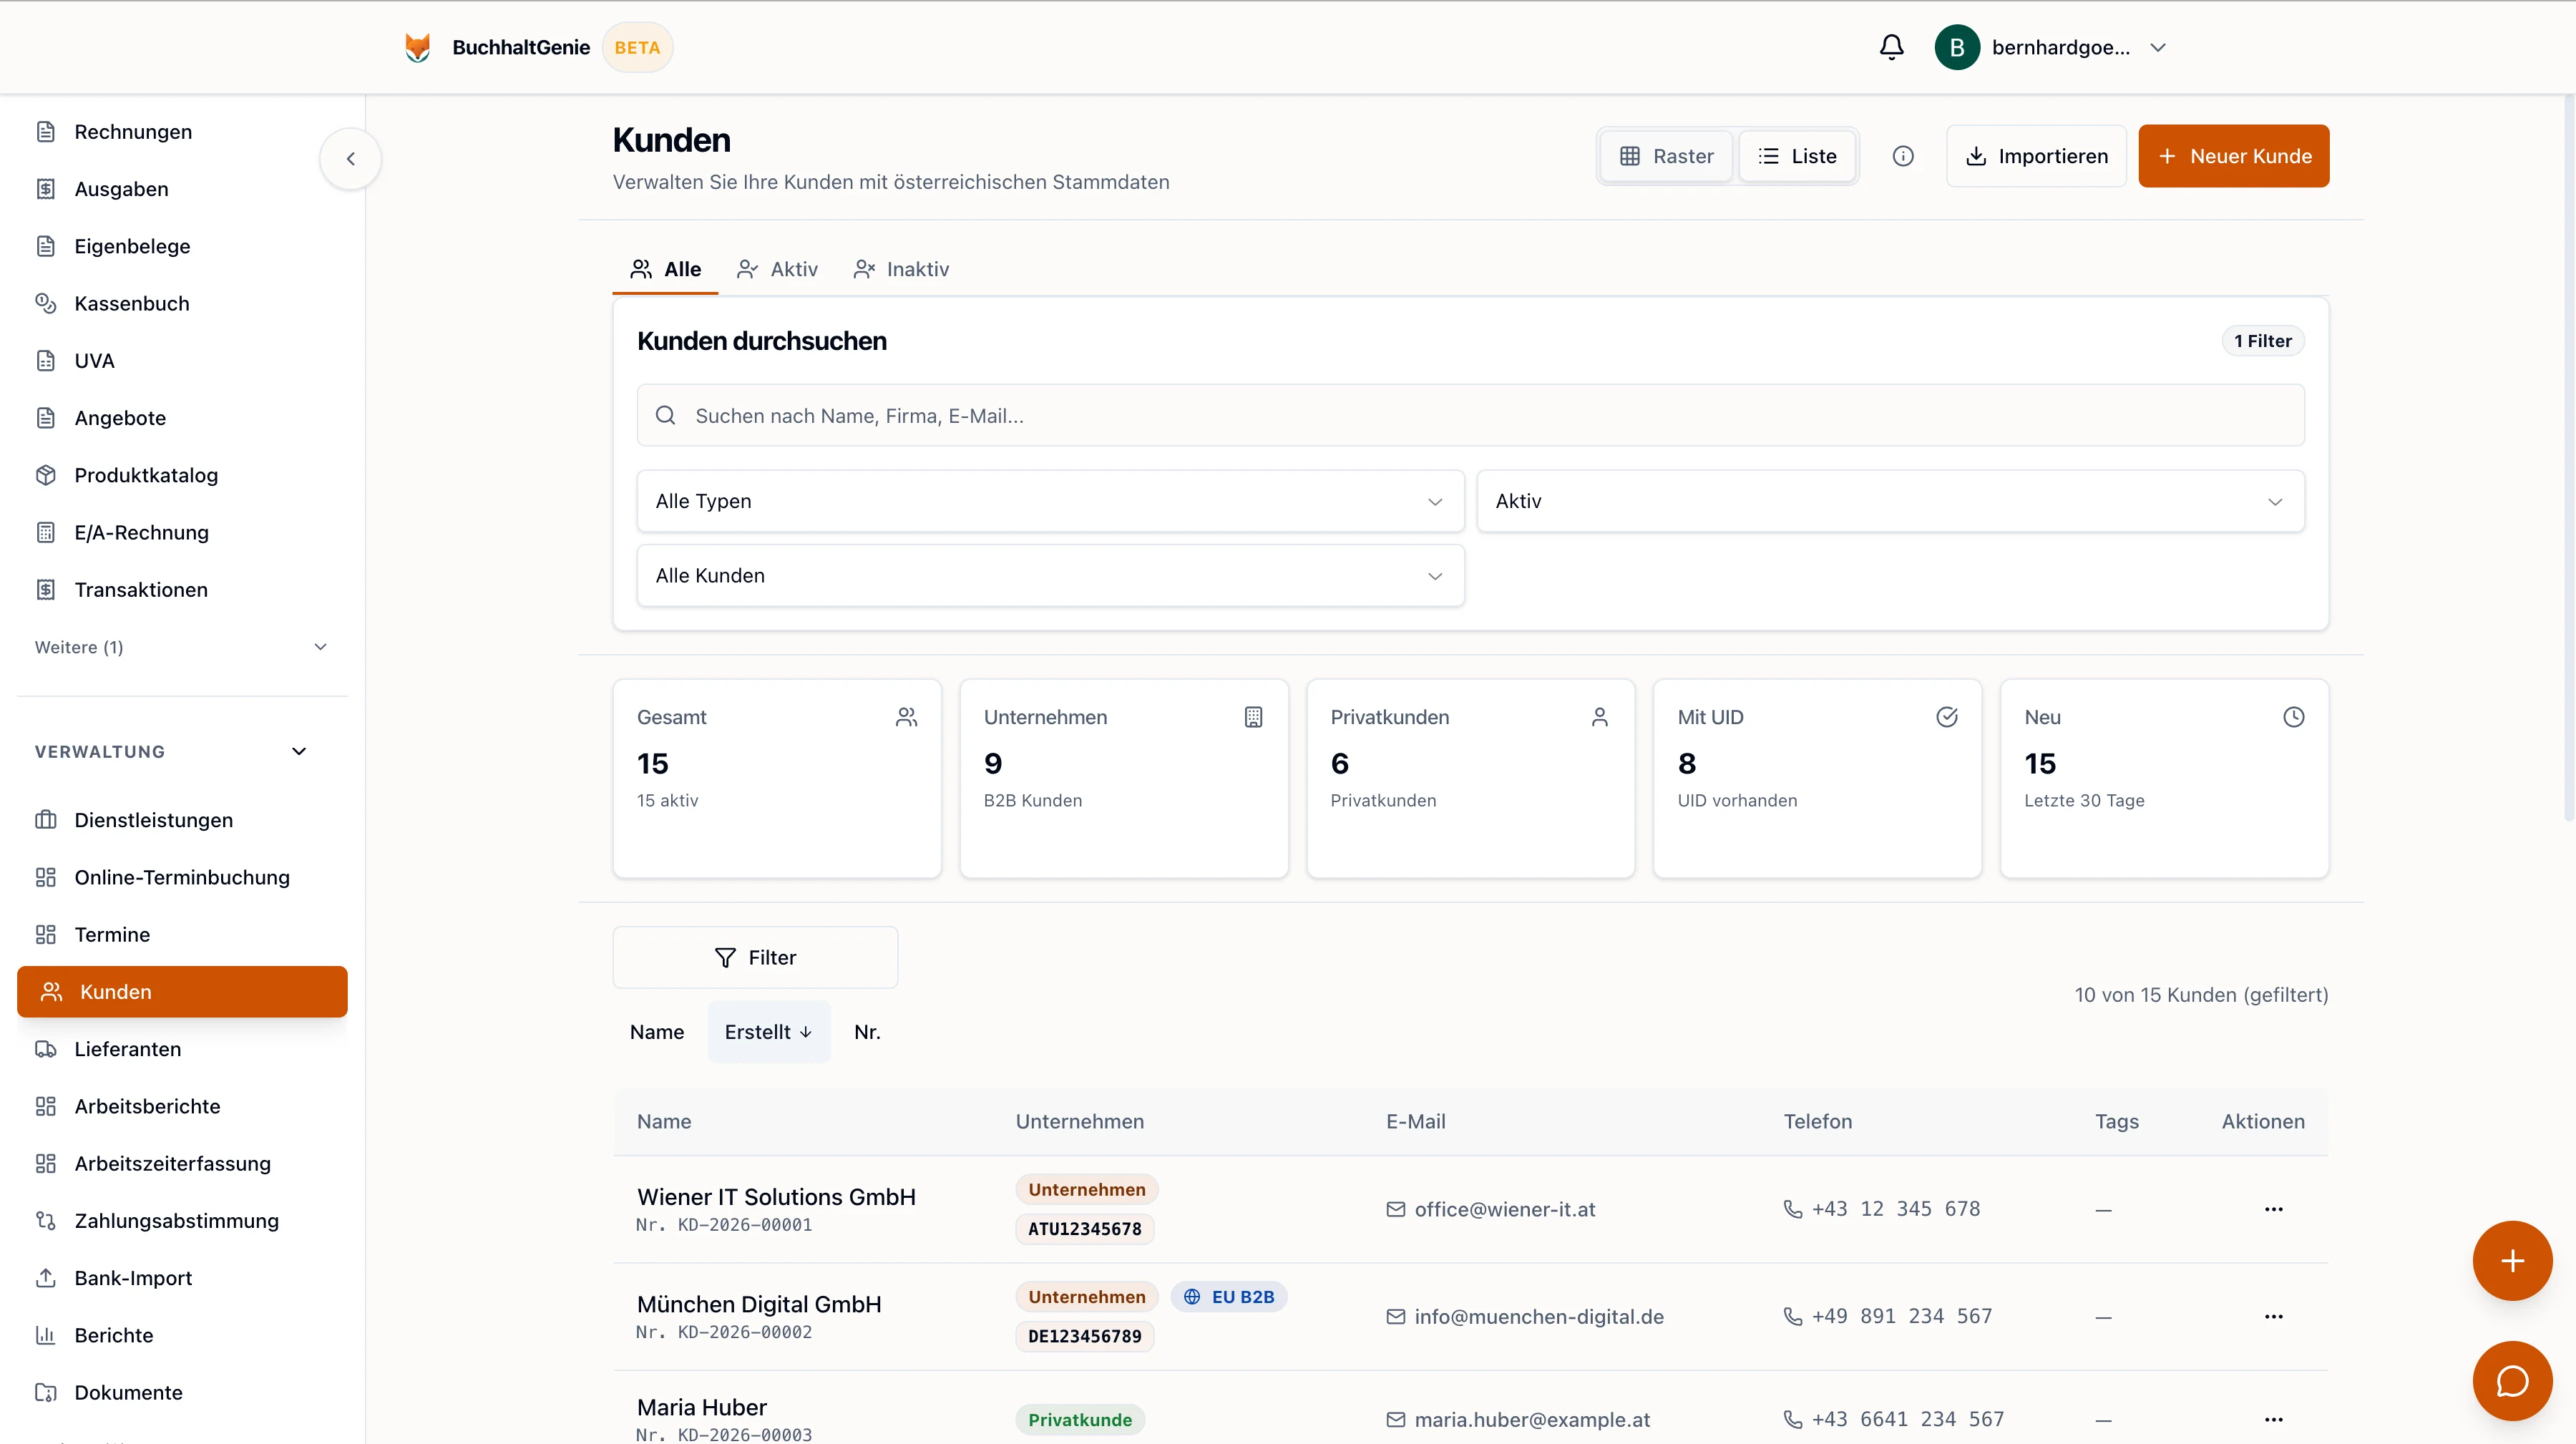This screenshot has height=1444, width=2576.
Task: Click the info icon beside Liste
Action: tap(1903, 156)
